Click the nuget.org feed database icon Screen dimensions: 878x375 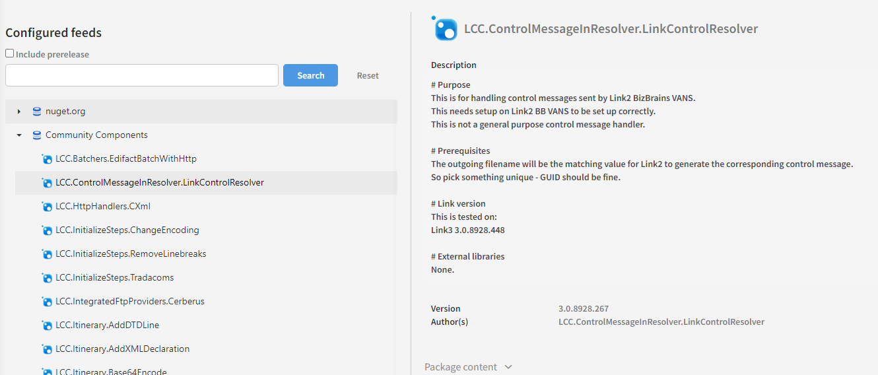[x=37, y=112]
